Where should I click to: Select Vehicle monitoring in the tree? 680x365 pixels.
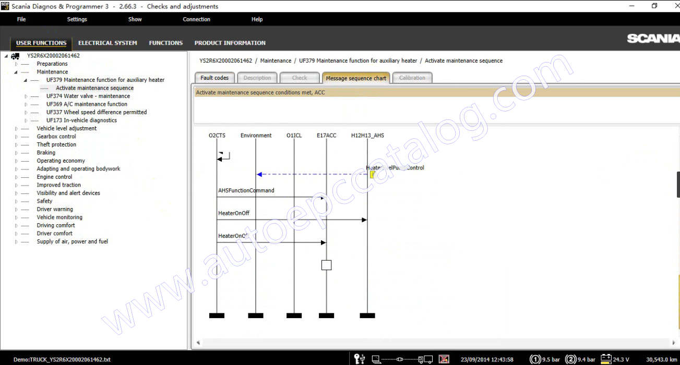[59, 217]
